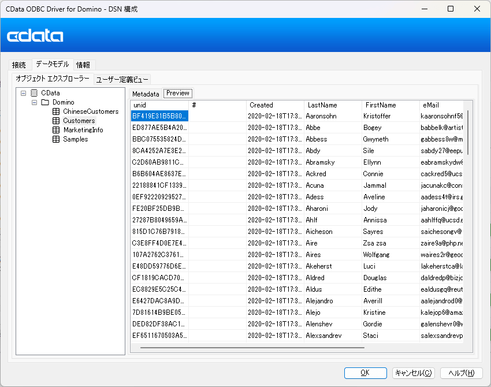Click the LastName cell Alexsandrev
491x387 pixels.
pyautogui.click(x=333, y=336)
